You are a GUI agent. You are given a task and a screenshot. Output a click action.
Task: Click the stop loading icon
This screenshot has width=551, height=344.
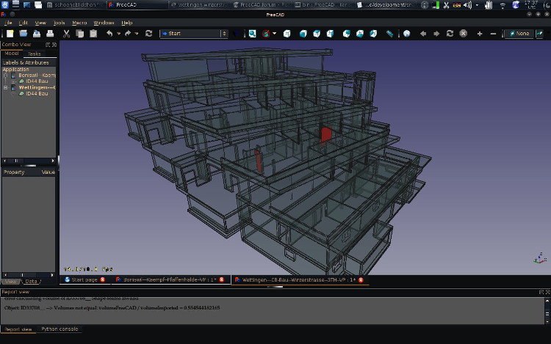tap(464, 34)
